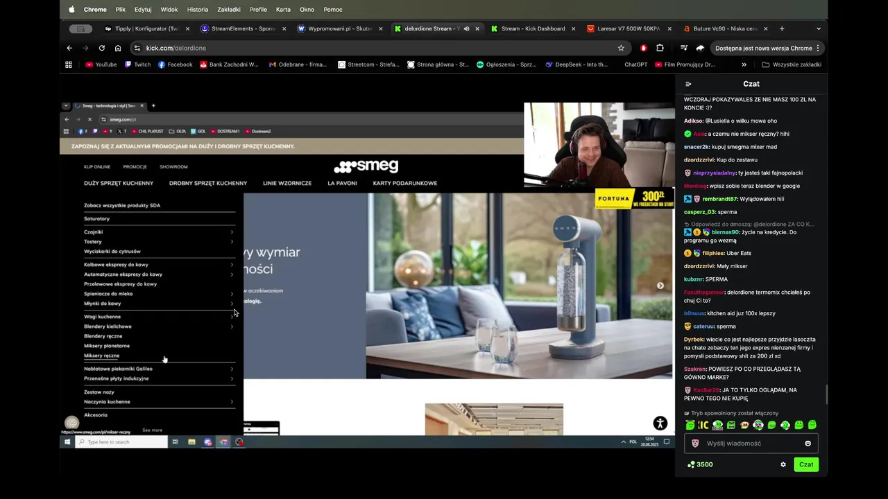Pick the emote with purple sunglasses and headphones
This screenshot has height=499, width=888.
[x=758, y=425]
